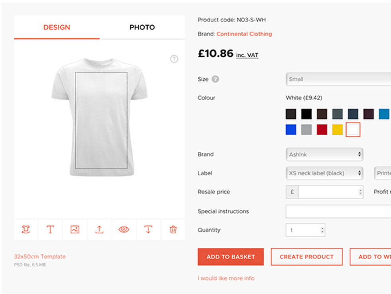Click the Size help question mark
Image resolution: width=391 pixels, height=294 pixels.
pyautogui.click(x=215, y=79)
